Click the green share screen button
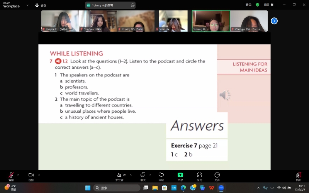 (180, 175)
